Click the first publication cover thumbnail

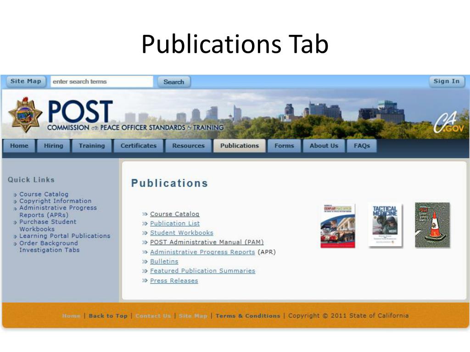click(x=338, y=225)
